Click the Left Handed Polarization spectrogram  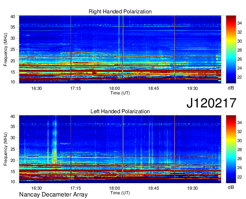(120, 149)
